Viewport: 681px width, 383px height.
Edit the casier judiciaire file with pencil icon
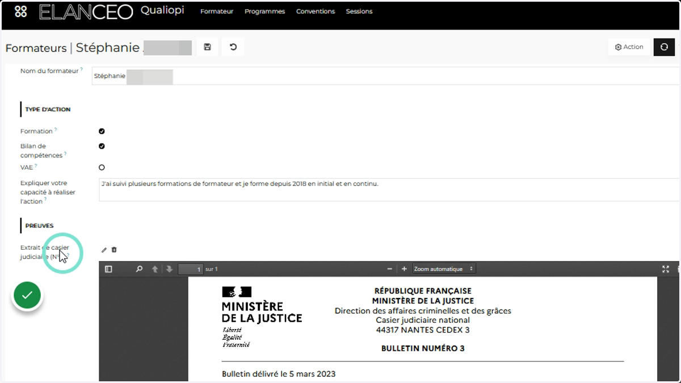(104, 250)
